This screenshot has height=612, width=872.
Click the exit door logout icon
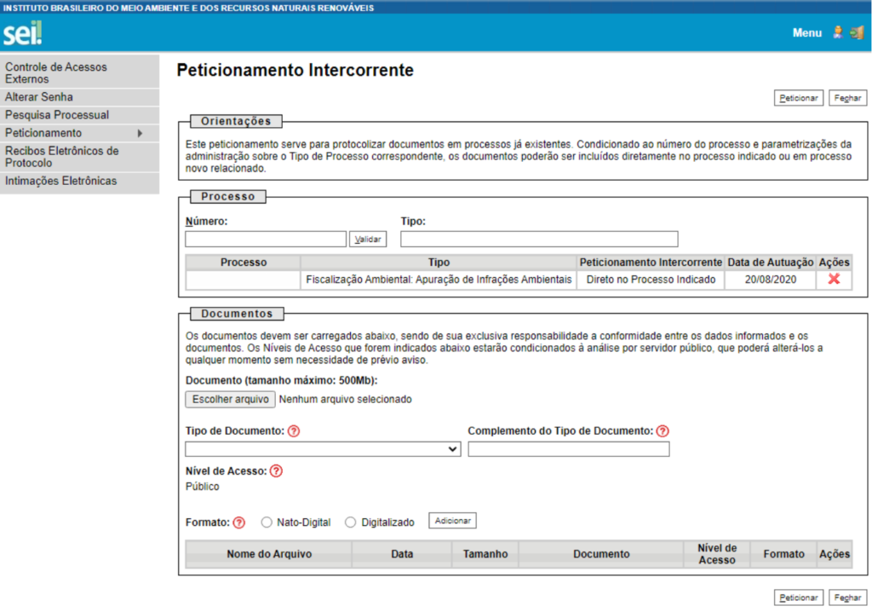pos(857,32)
